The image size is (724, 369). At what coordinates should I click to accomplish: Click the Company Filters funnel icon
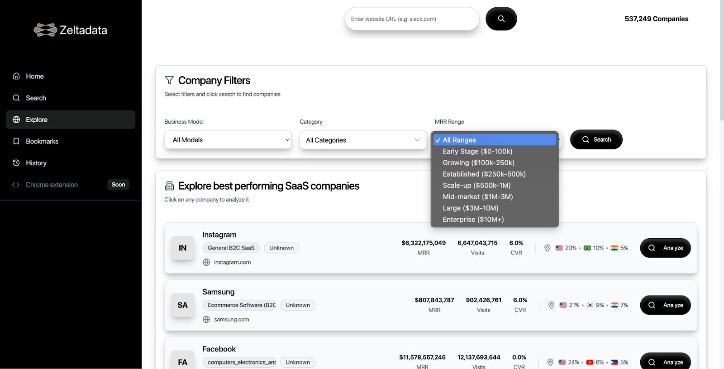(x=169, y=80)
